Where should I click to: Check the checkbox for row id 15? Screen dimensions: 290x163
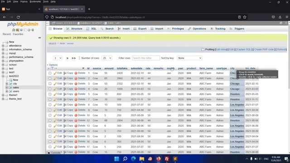pos(50,136)
